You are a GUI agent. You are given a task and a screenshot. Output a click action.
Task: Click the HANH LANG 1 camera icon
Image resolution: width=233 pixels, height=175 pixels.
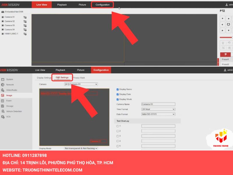point(3,34)
